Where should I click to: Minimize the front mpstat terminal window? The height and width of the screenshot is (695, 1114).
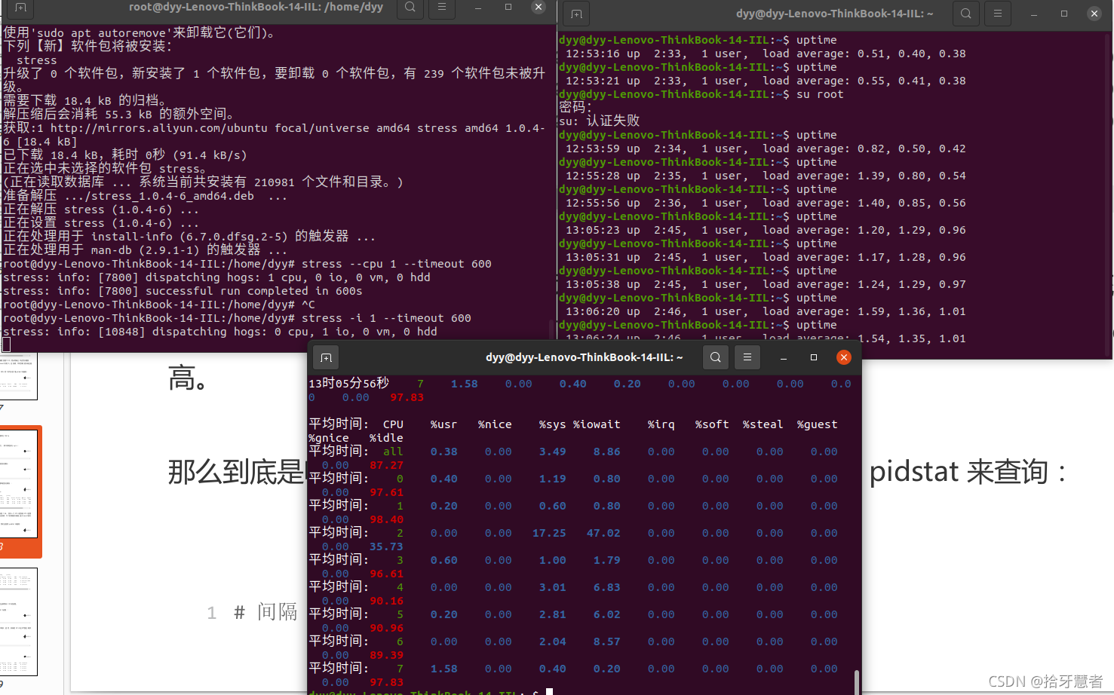tap(783, 357)
